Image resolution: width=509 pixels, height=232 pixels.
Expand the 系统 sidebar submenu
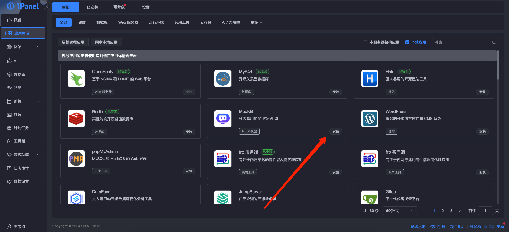tap(38, 101)
